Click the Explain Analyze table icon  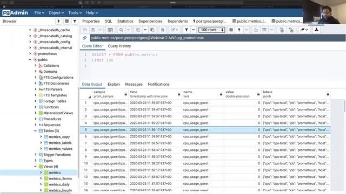(x=264, y=30)
